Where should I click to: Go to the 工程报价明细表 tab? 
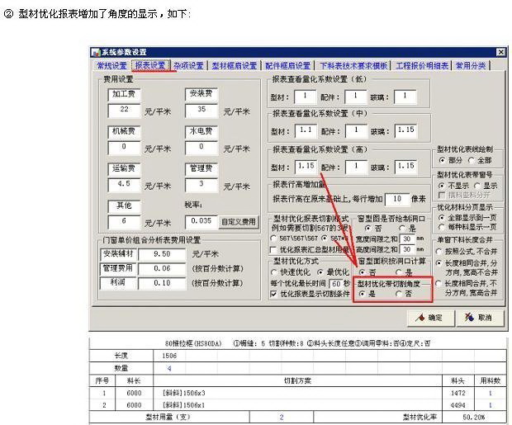click(421, 66)
